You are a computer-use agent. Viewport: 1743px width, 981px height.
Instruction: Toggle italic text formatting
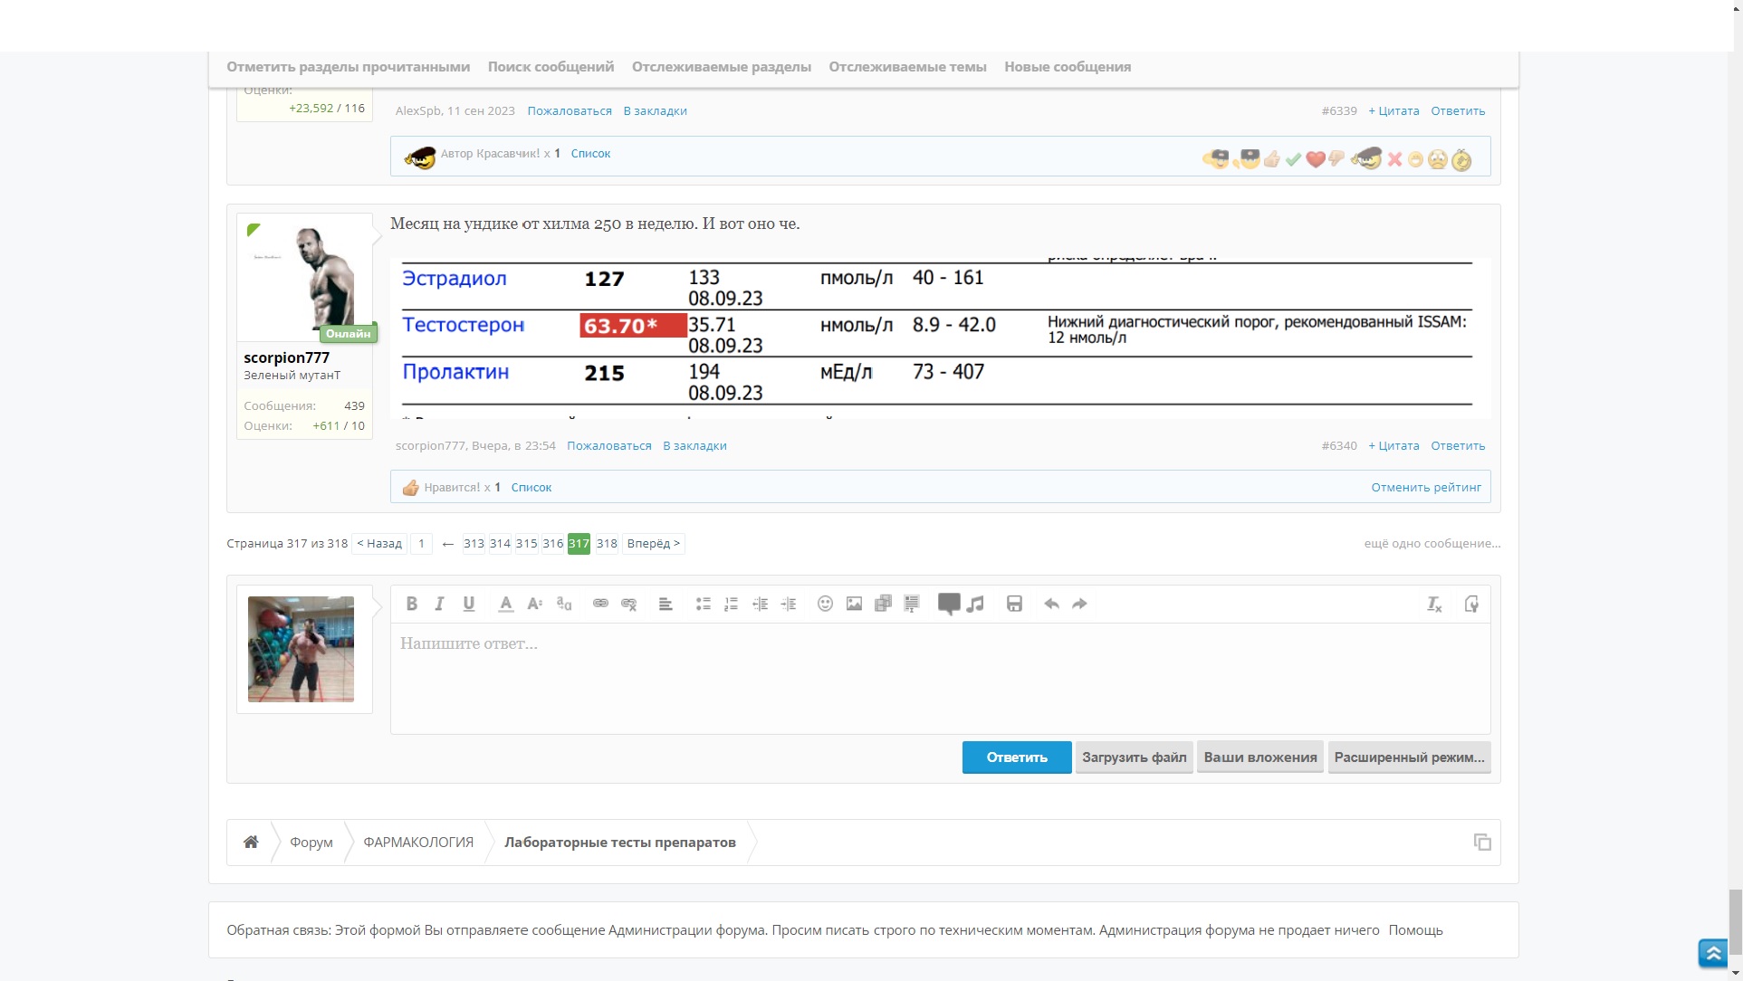[440, 604]
